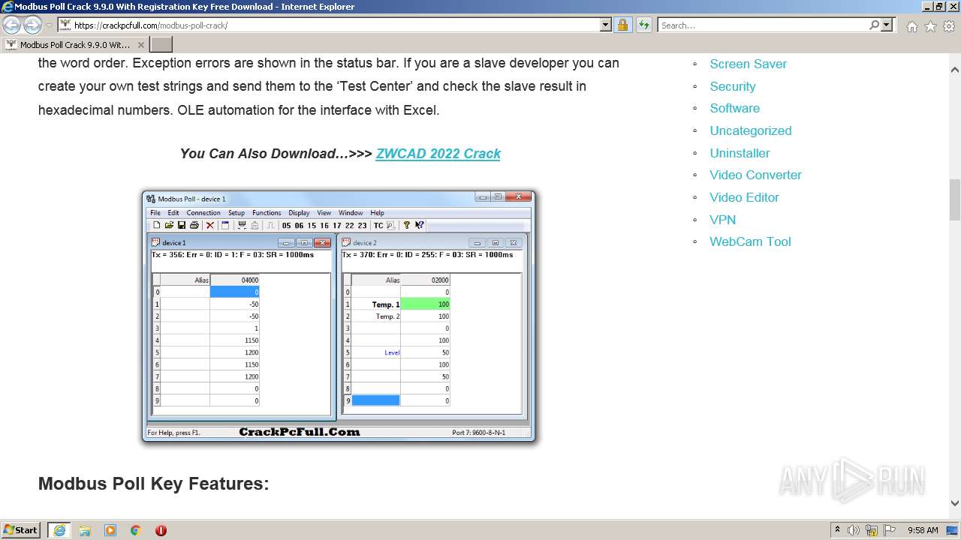Viewport: 961px width, 540px height.
Task: Click the Modbus Poll Key Features heading
Action: [153, 484]
